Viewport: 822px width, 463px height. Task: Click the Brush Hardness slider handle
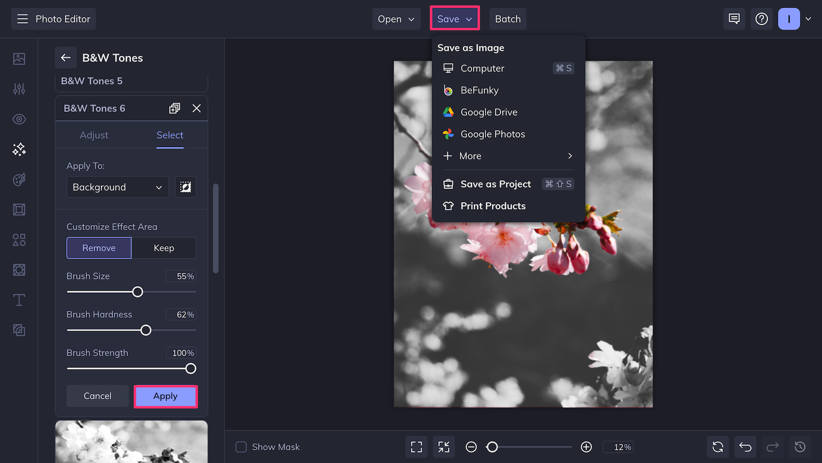[146, 330]
